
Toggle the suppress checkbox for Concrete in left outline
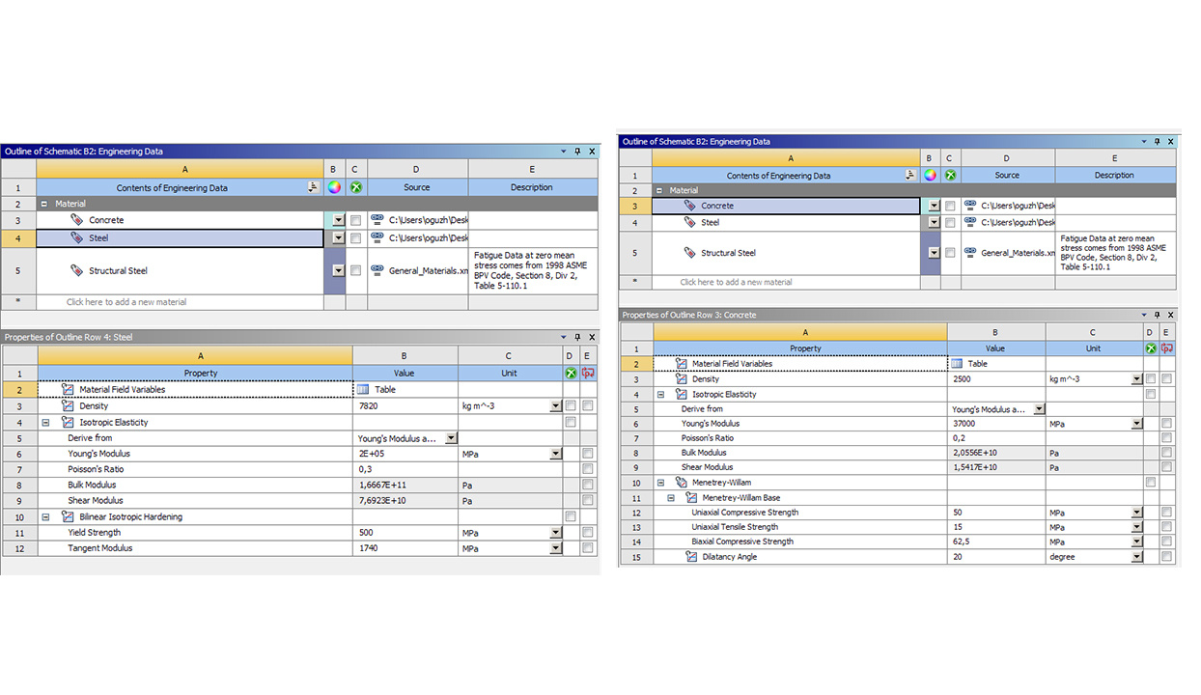click(x=355, y=220)
